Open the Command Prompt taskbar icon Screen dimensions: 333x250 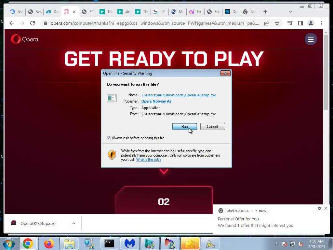(109, 243)
